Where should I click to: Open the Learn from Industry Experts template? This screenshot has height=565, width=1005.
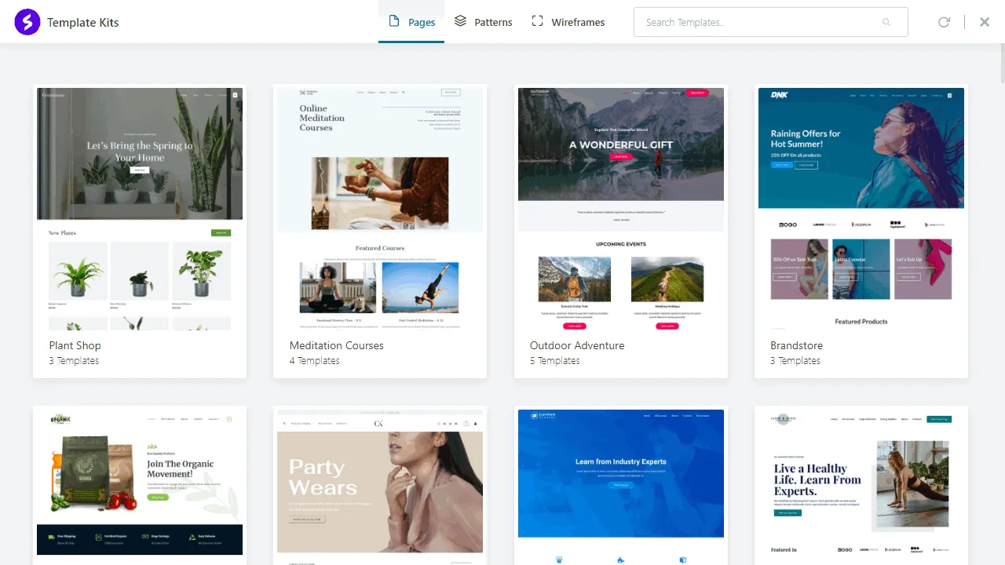pos(621,487)
